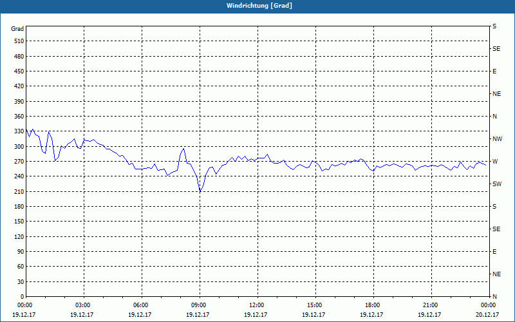Select the Grad unit label above the y-axis
The height and width of the screenshot is (322, 515).
(x=17, y=29)
